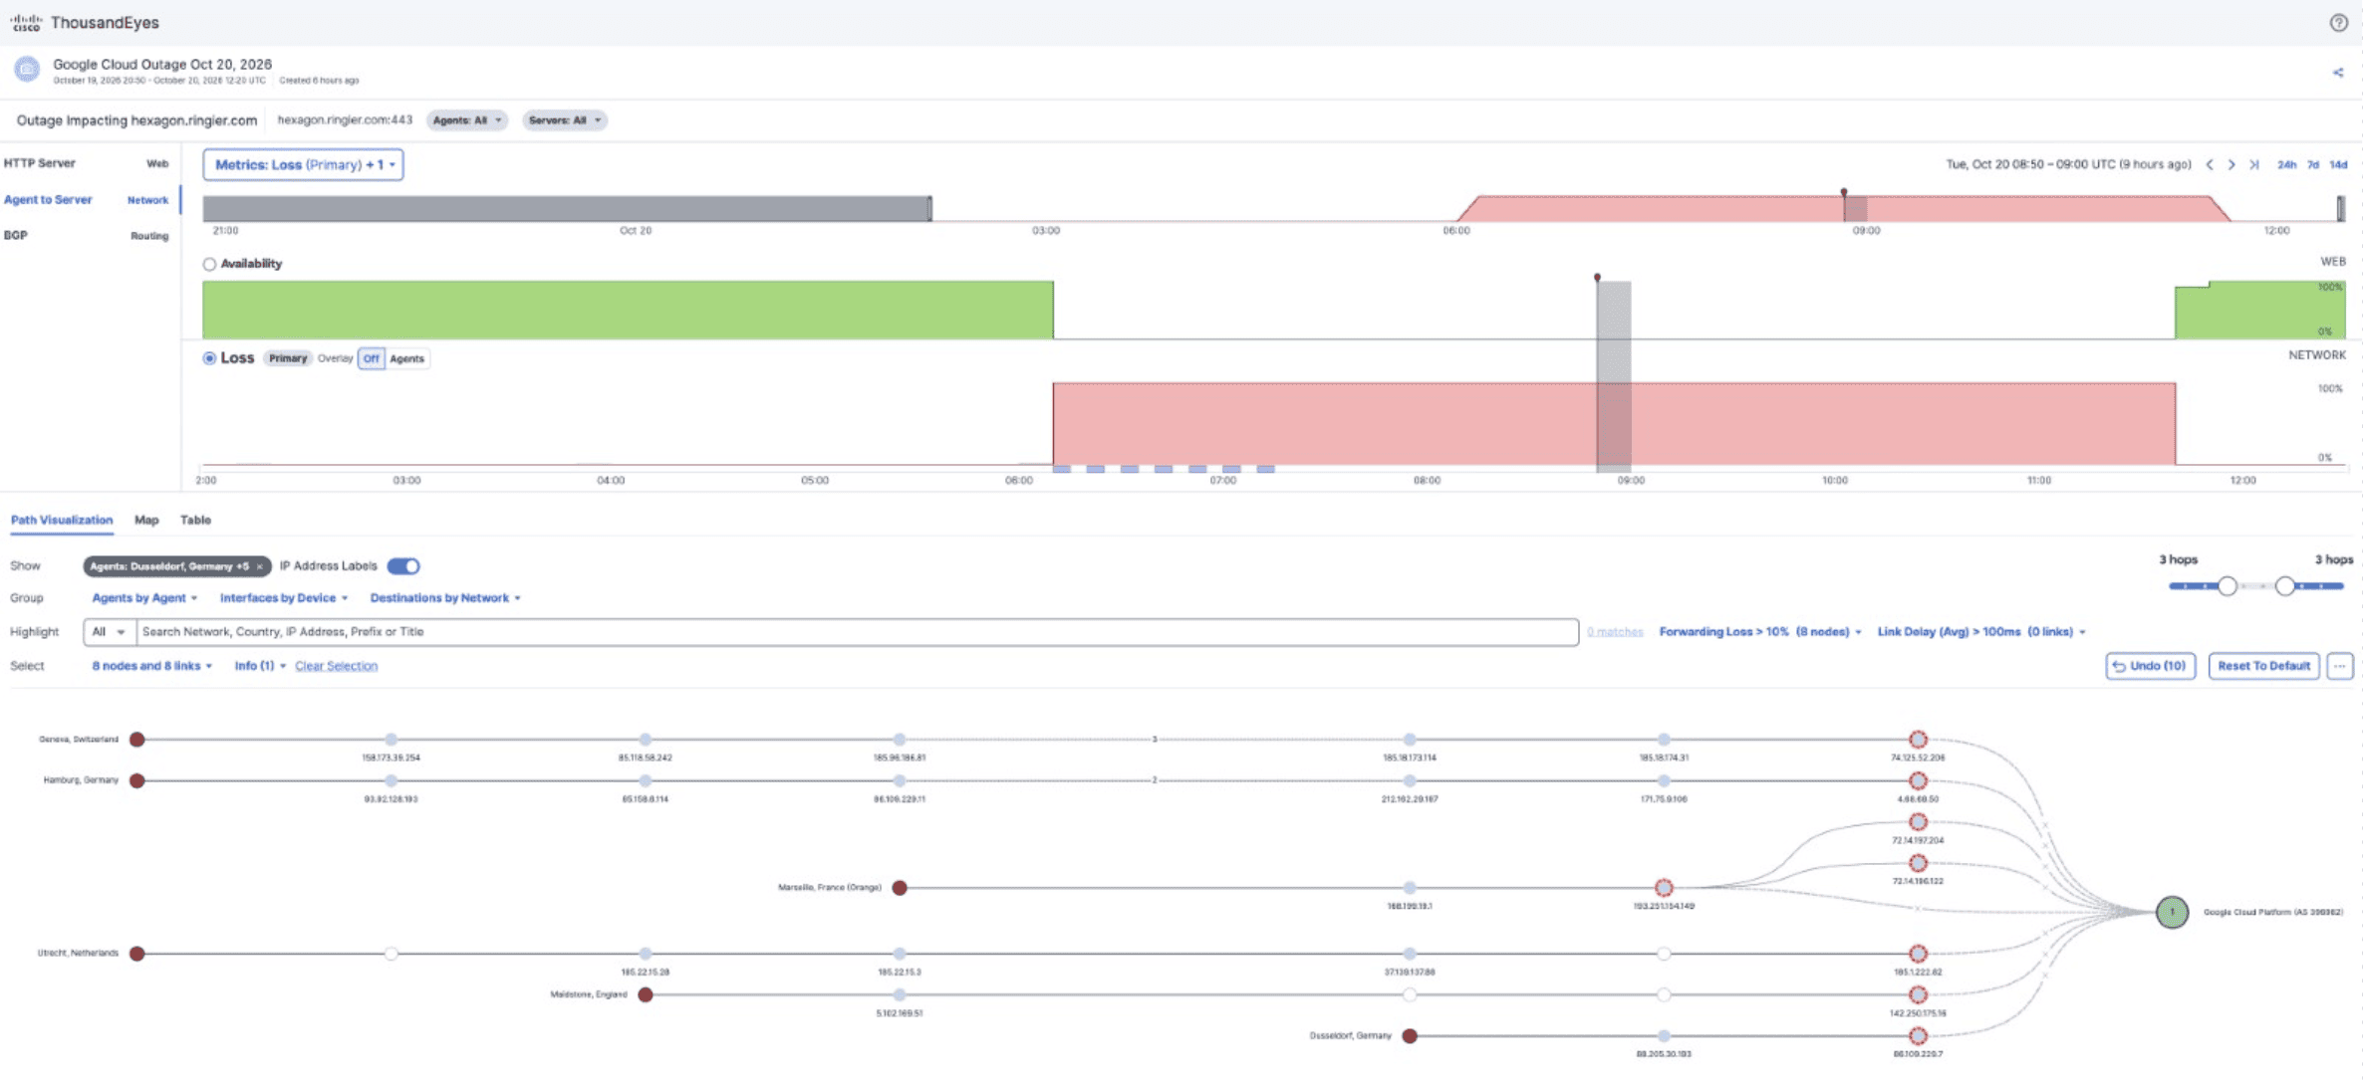
Task: Expand Agents by Agent grouping dropdown
Action: click(x=144, y=598)
